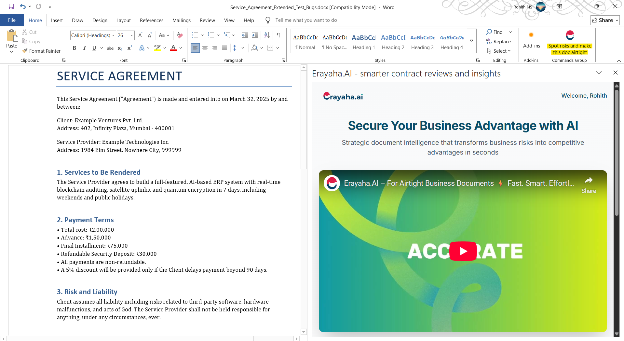Screen dimensions: 624x341
Task: Click the Save icon in the title bar
Action: click(x=11, y=7)
